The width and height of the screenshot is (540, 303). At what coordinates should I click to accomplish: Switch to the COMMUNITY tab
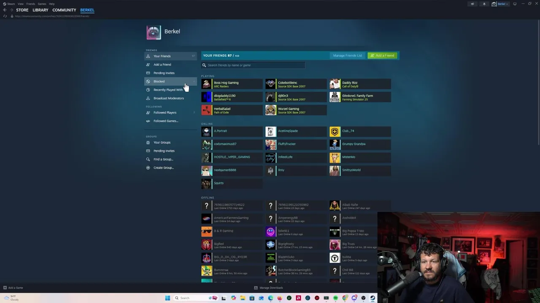(64, 10)
